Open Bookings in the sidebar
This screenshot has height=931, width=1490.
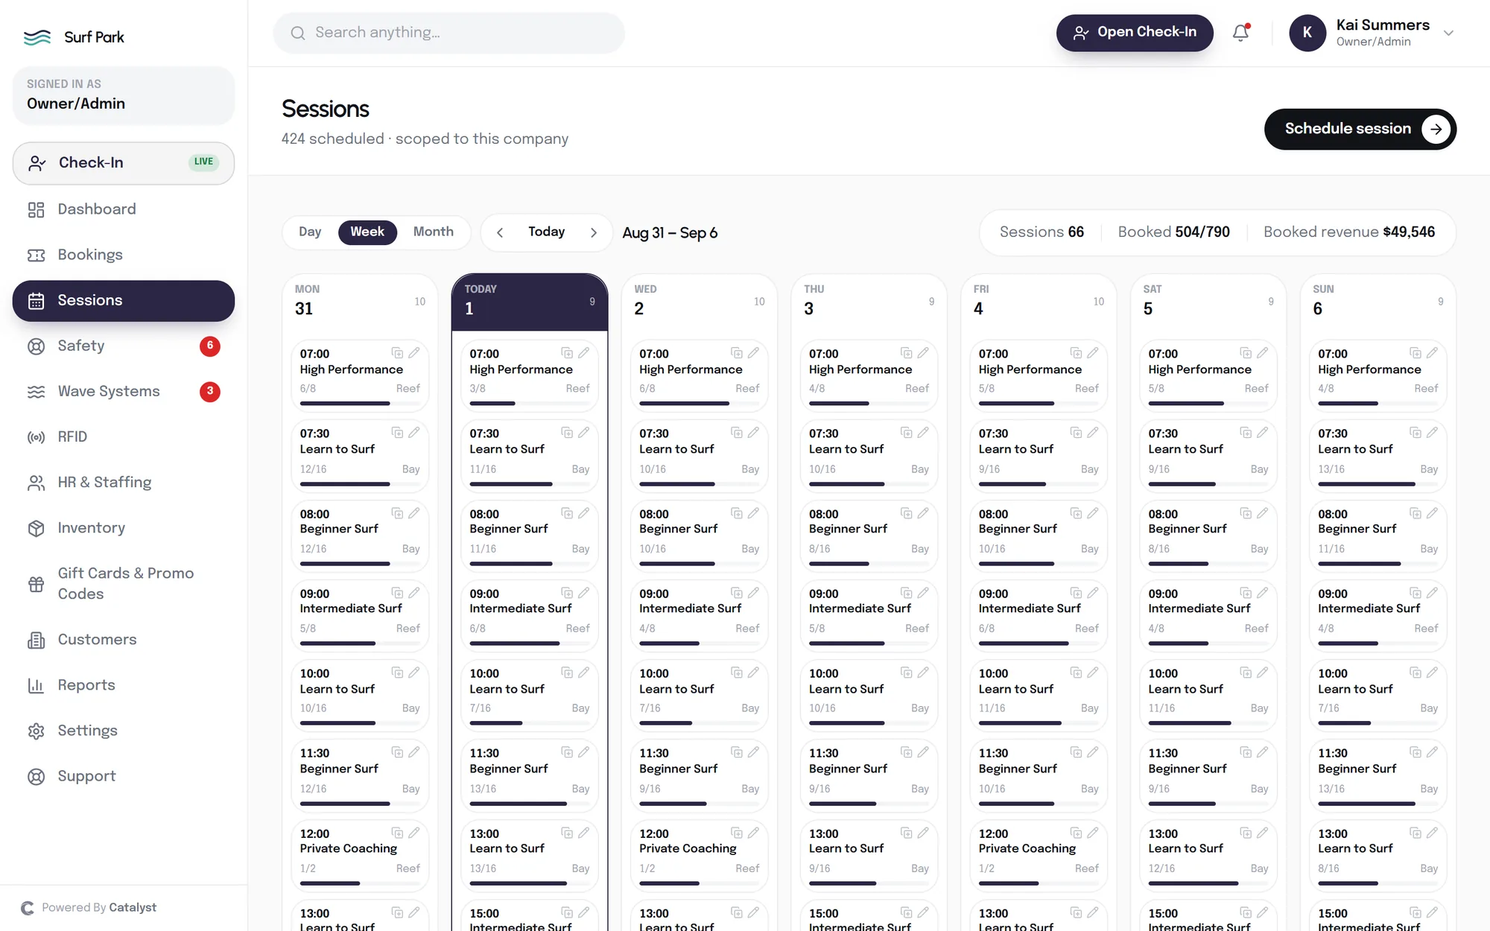(x=124, y=255)
